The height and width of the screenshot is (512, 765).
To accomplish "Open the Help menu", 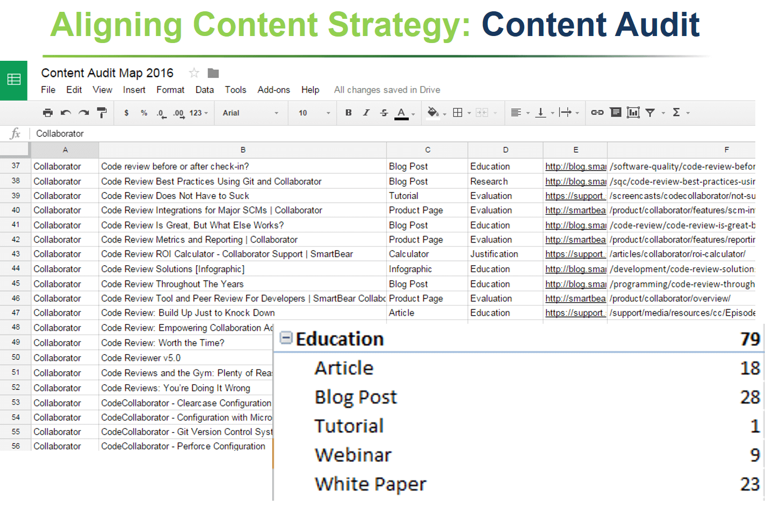I will click(x=310, y=90).
